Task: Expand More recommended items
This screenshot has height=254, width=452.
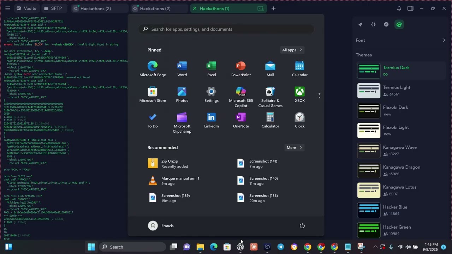Action: tap(294, 147)
